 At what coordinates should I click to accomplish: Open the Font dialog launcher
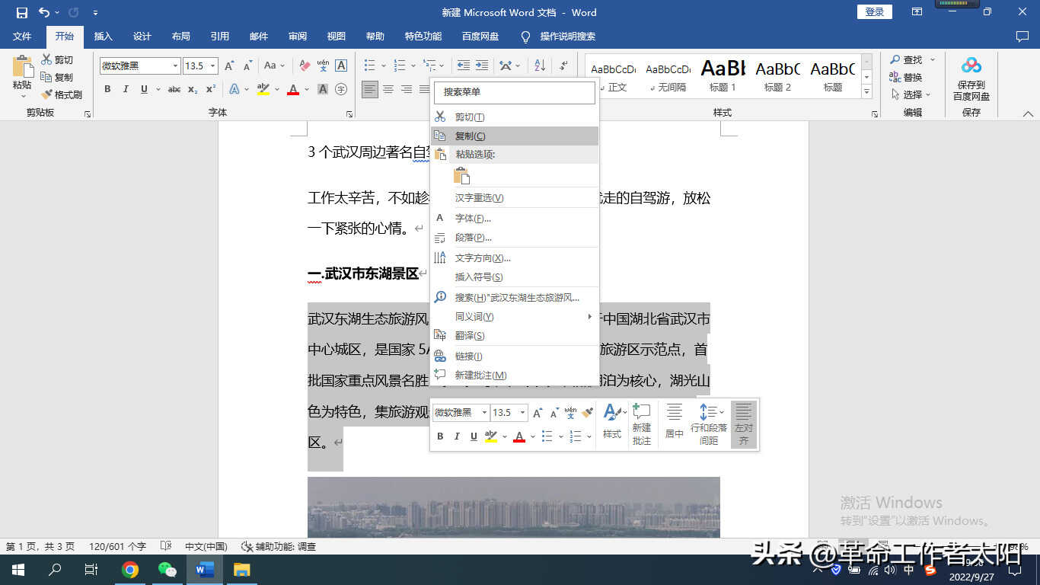tap(349, 113)
